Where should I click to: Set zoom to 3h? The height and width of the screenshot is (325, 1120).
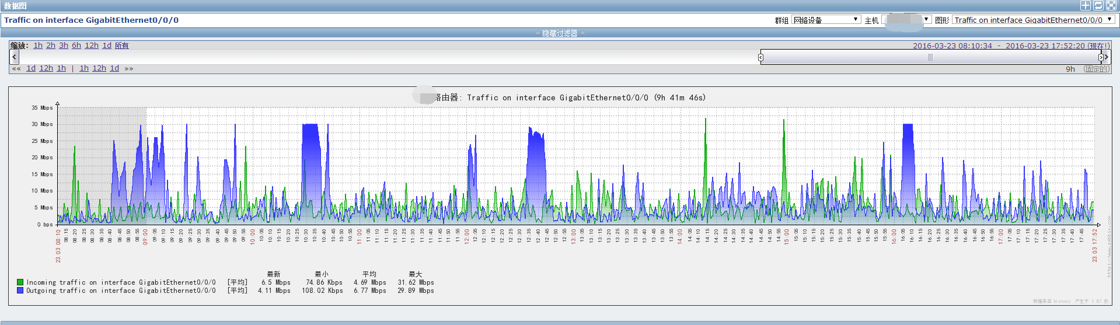(x=64, y=46)
